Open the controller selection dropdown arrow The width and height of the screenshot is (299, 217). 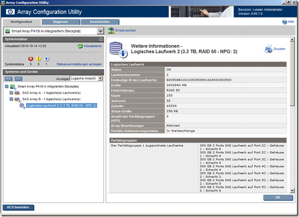[x=101, y=31]
